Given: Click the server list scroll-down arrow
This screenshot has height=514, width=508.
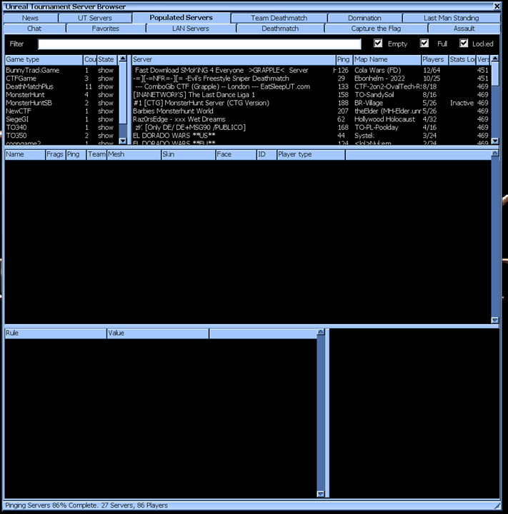Looking at the screenshot, I should pos(495,141).
